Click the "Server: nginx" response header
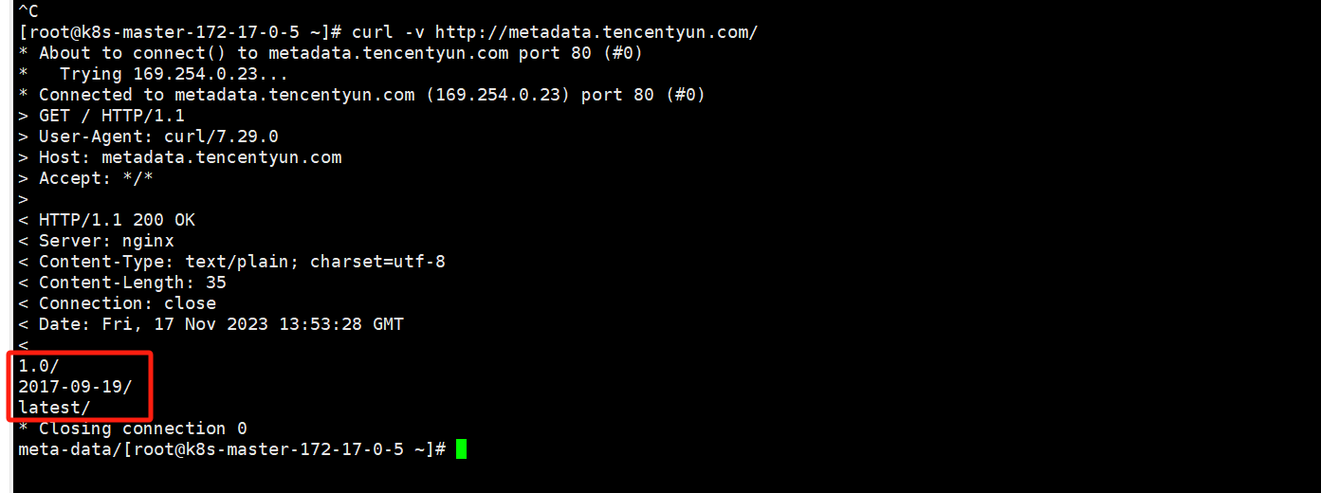This screenshot has width=1321, height=493. coord(106,241)
